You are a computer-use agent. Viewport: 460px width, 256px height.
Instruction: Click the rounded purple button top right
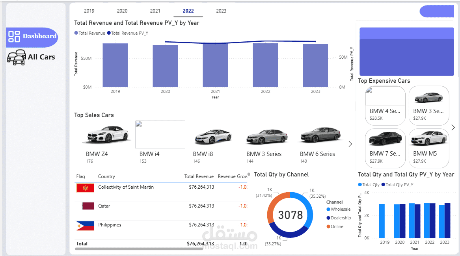pyautogui.click(x=437, y=11)
